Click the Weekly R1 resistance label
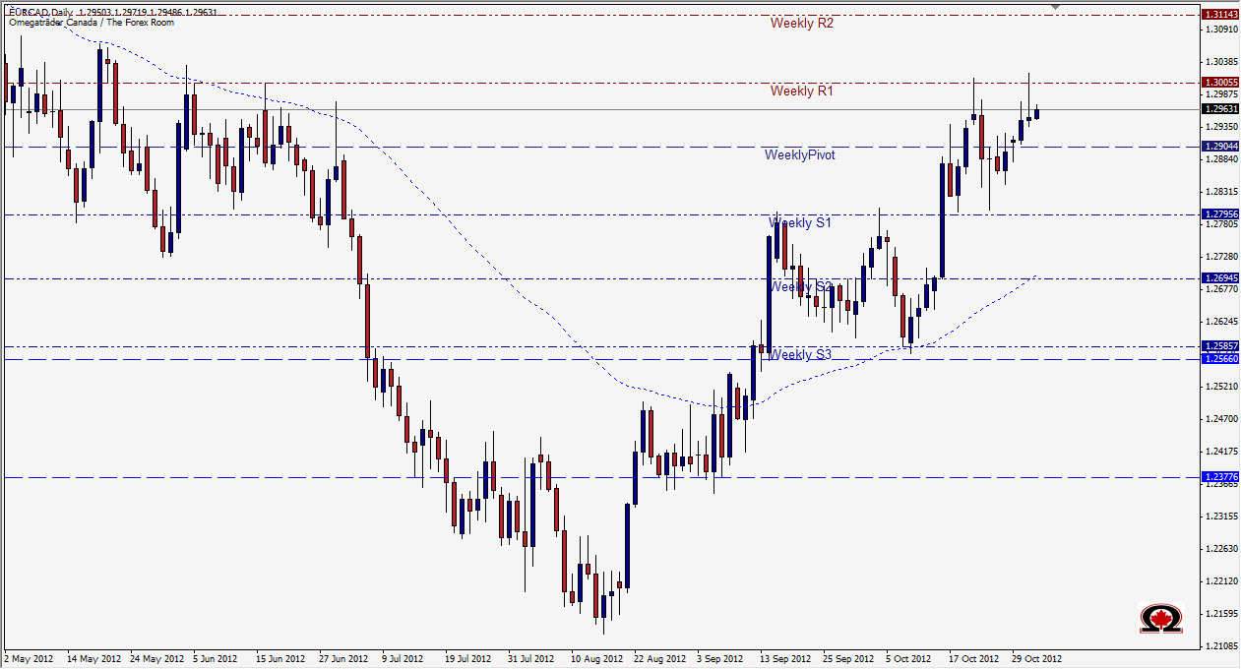This screenshot has height=669, width=1241. tap(802, 91)
